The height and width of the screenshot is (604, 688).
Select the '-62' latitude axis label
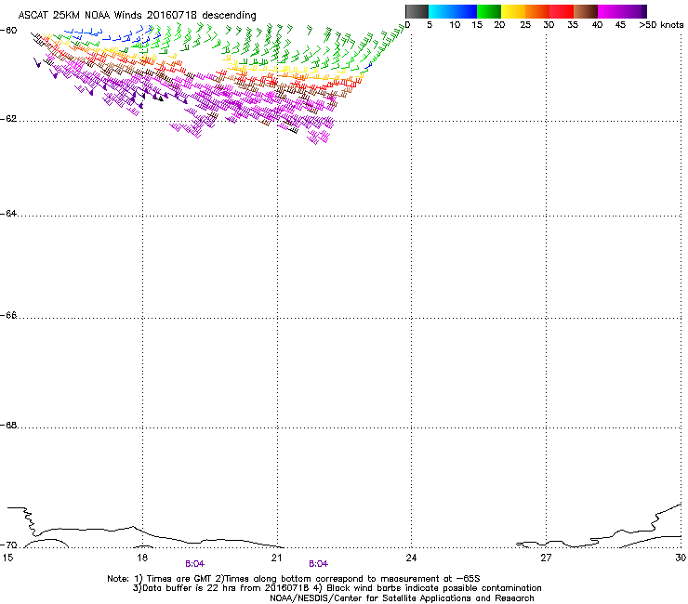[8, 119]
